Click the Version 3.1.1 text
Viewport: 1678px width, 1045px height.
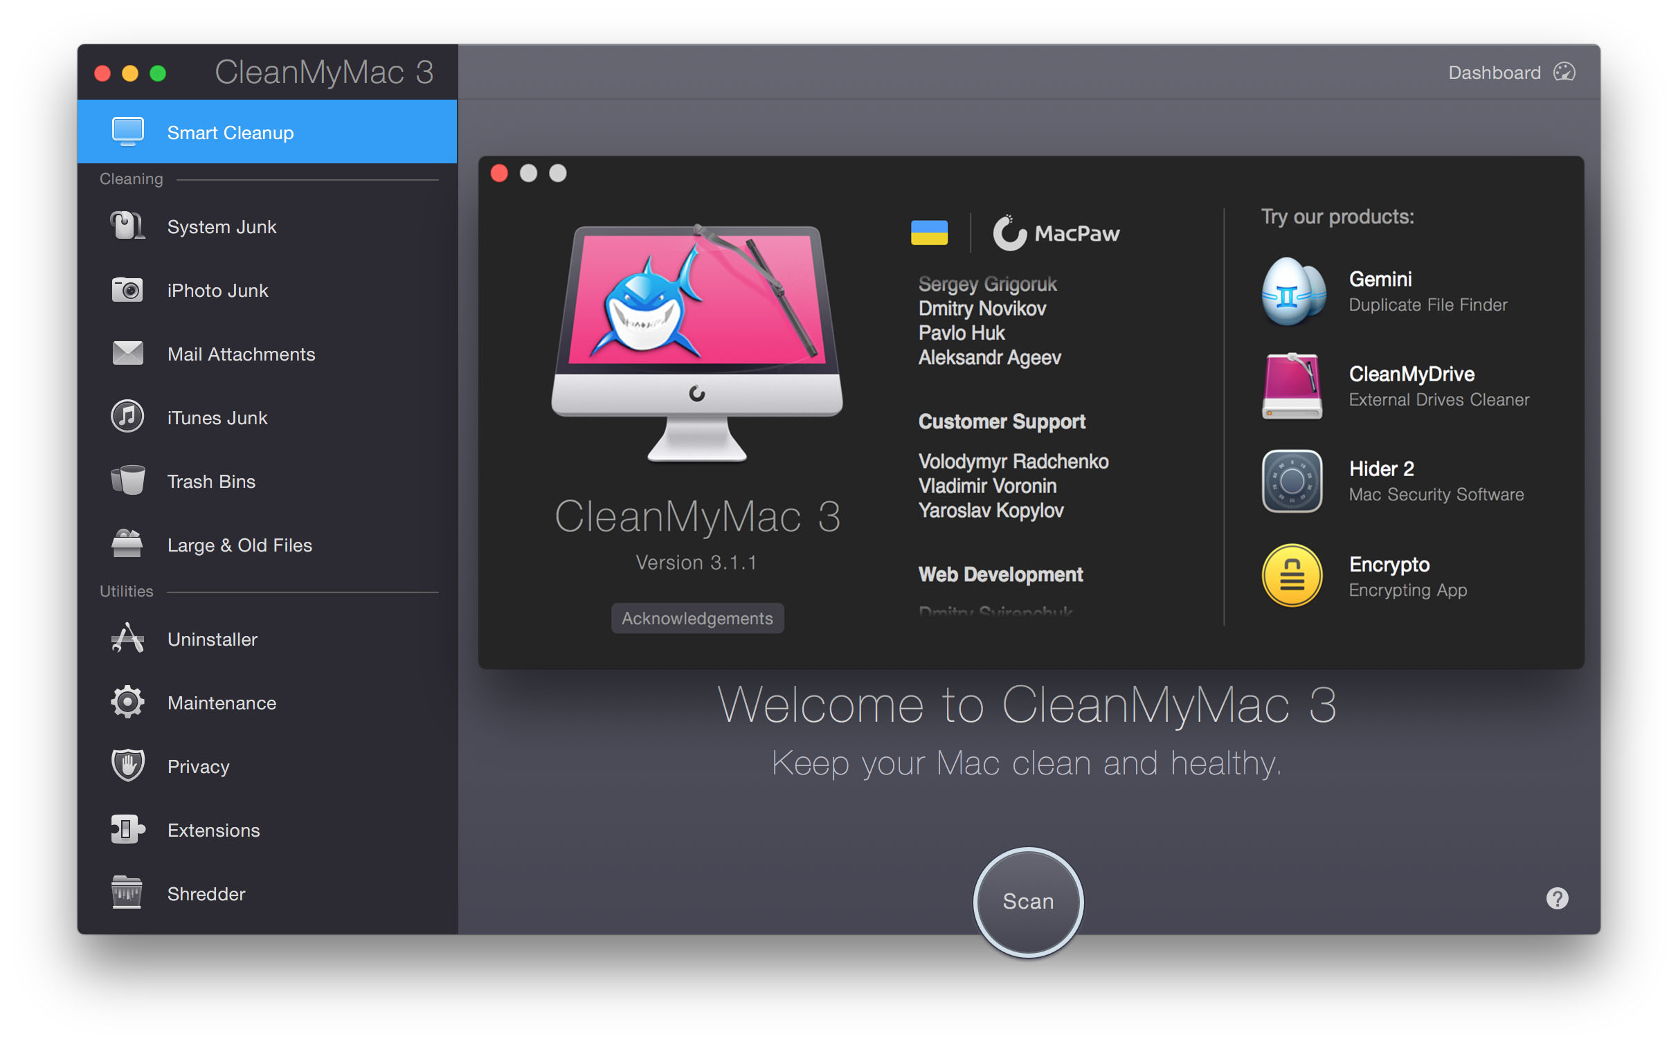(696, 563)
